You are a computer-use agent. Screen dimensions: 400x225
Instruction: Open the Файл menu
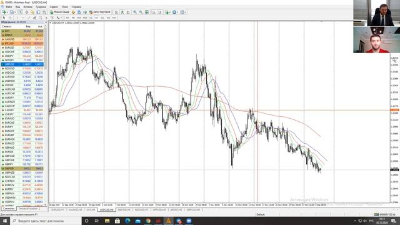[8, 7]
